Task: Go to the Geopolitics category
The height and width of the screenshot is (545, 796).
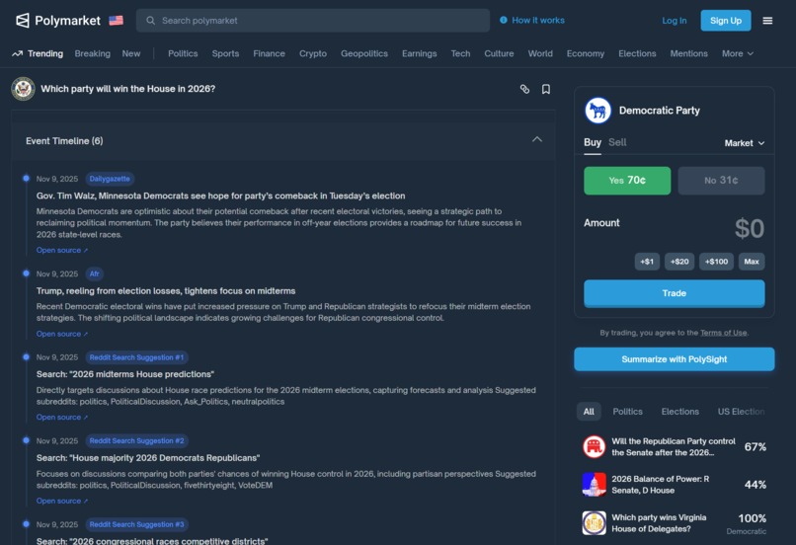Action: pyautogui.click(x=364, y=53)
